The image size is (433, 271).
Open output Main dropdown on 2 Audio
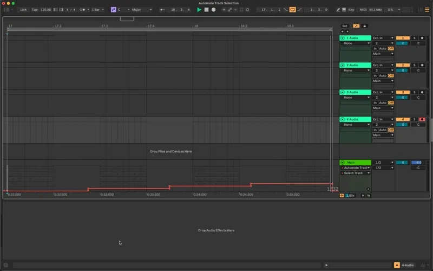(x=383, y=81)
